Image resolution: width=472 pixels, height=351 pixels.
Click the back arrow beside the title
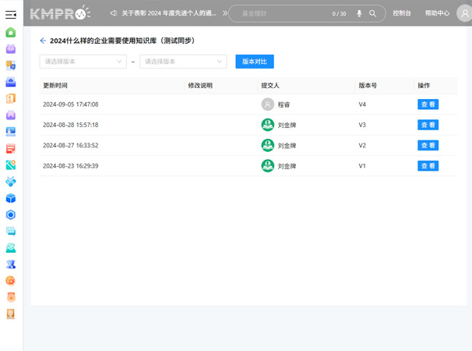[x=43, y=41]
